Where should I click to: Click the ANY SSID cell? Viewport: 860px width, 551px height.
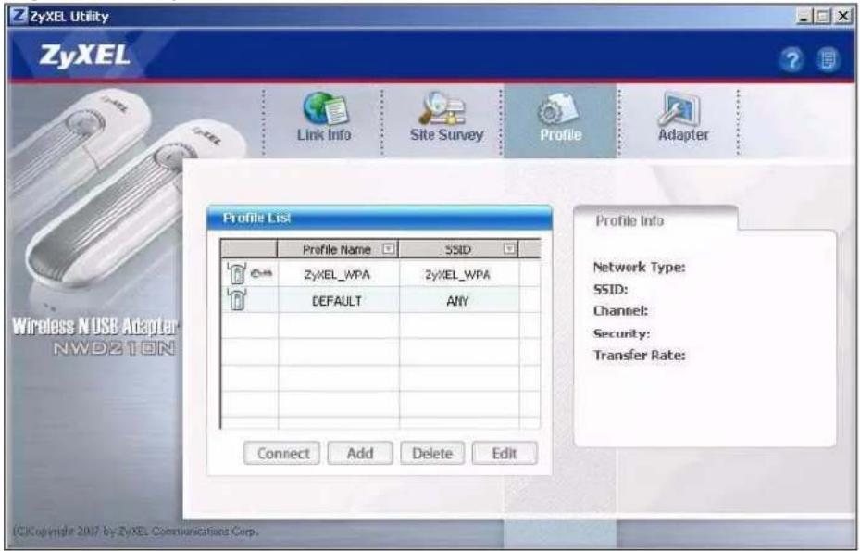pyautogui.click(x=458, y=300)
